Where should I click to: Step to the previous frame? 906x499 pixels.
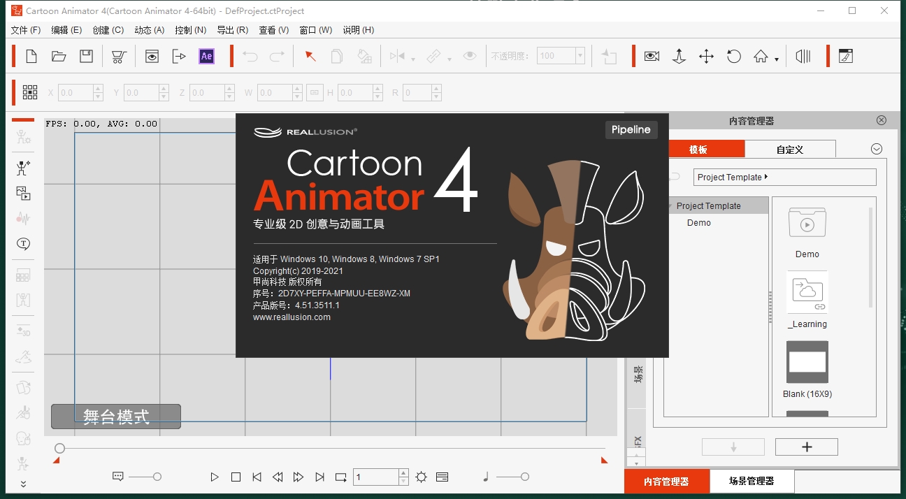278,477
